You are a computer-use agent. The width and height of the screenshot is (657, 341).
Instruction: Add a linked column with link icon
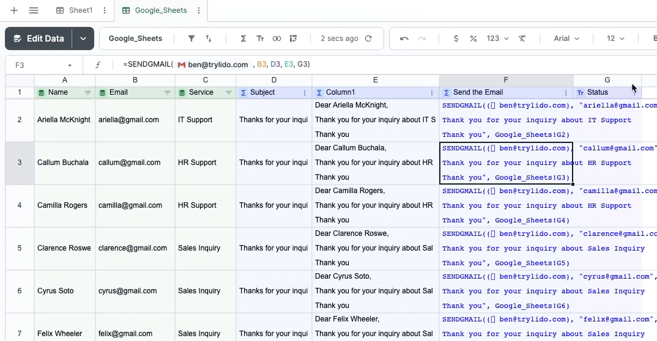click(x=277, y=38)
